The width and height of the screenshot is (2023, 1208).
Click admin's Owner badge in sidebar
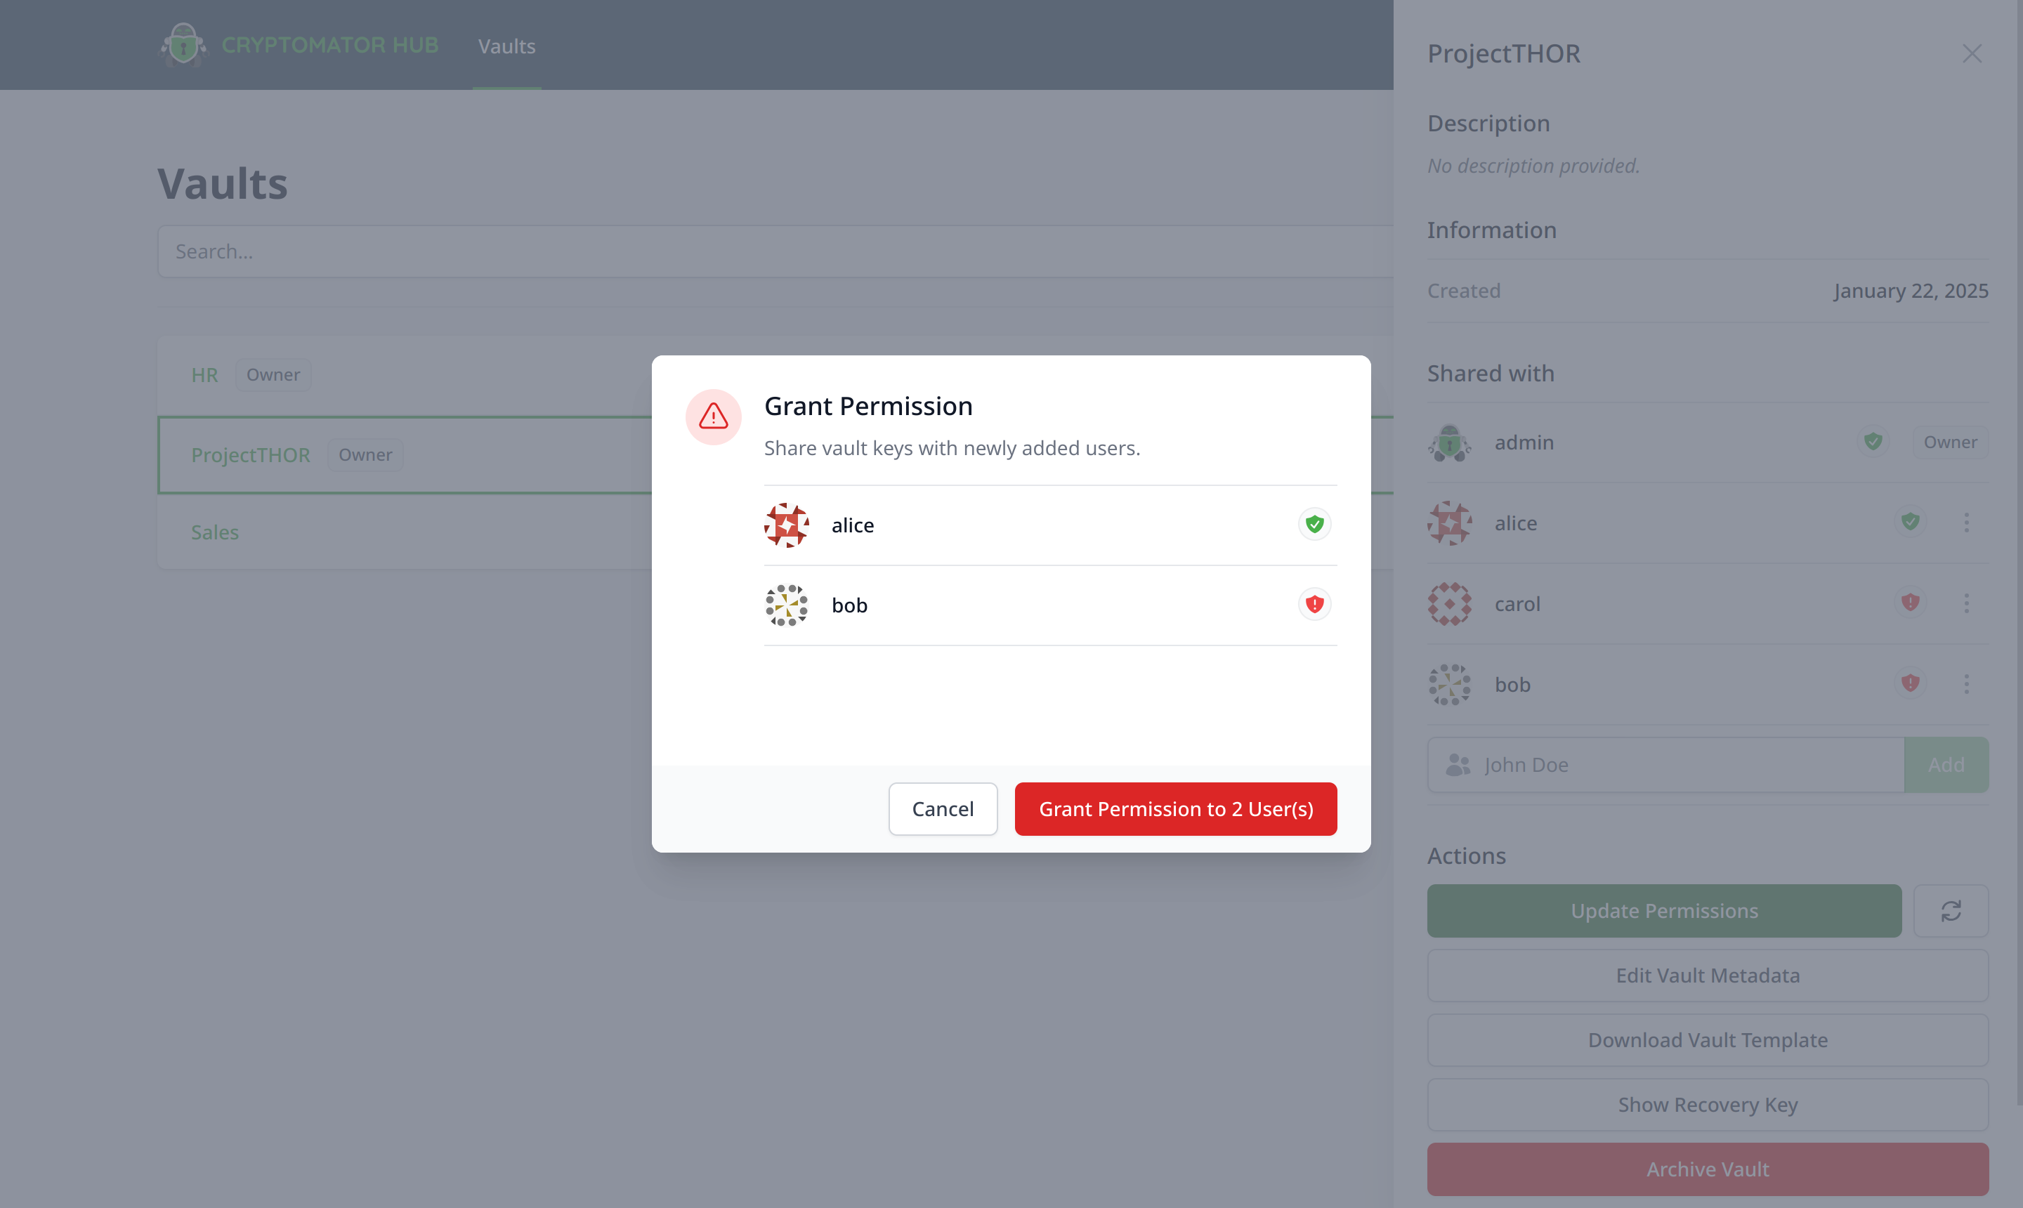coord(1950,442)
